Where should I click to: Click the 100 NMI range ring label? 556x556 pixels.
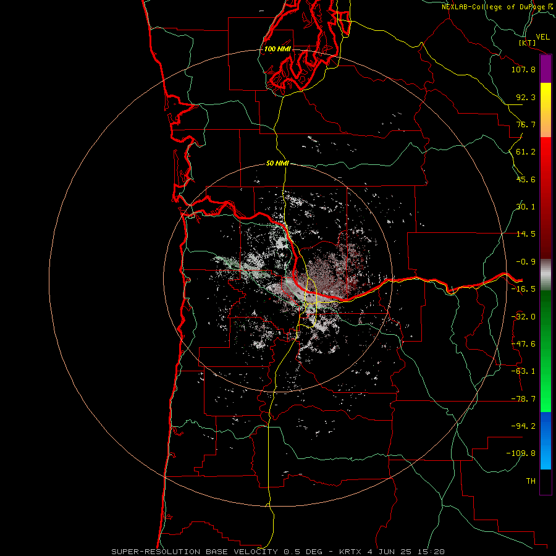click(x=277, y=49)
